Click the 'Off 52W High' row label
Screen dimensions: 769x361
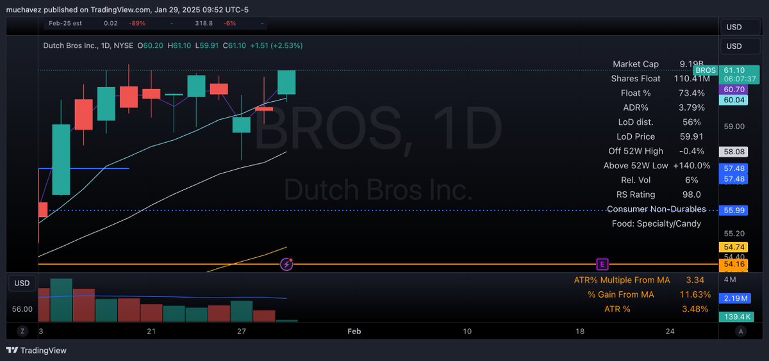tap(636, 151)
